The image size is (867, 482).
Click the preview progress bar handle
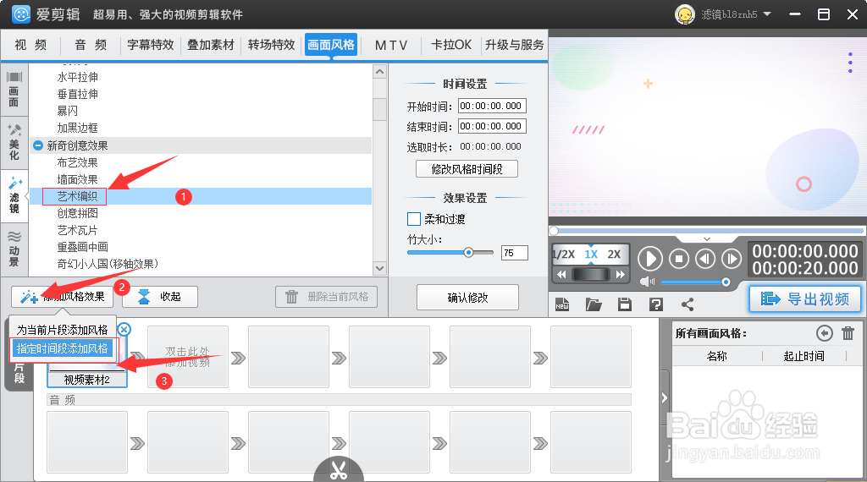coord(554,230)
